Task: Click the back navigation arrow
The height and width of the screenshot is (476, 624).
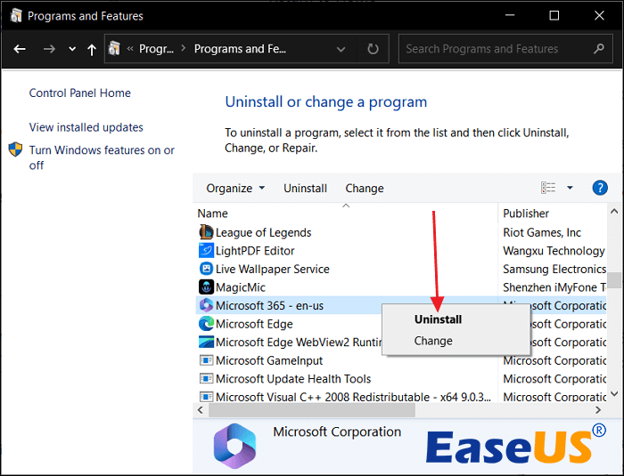Action: pos(20,49)
